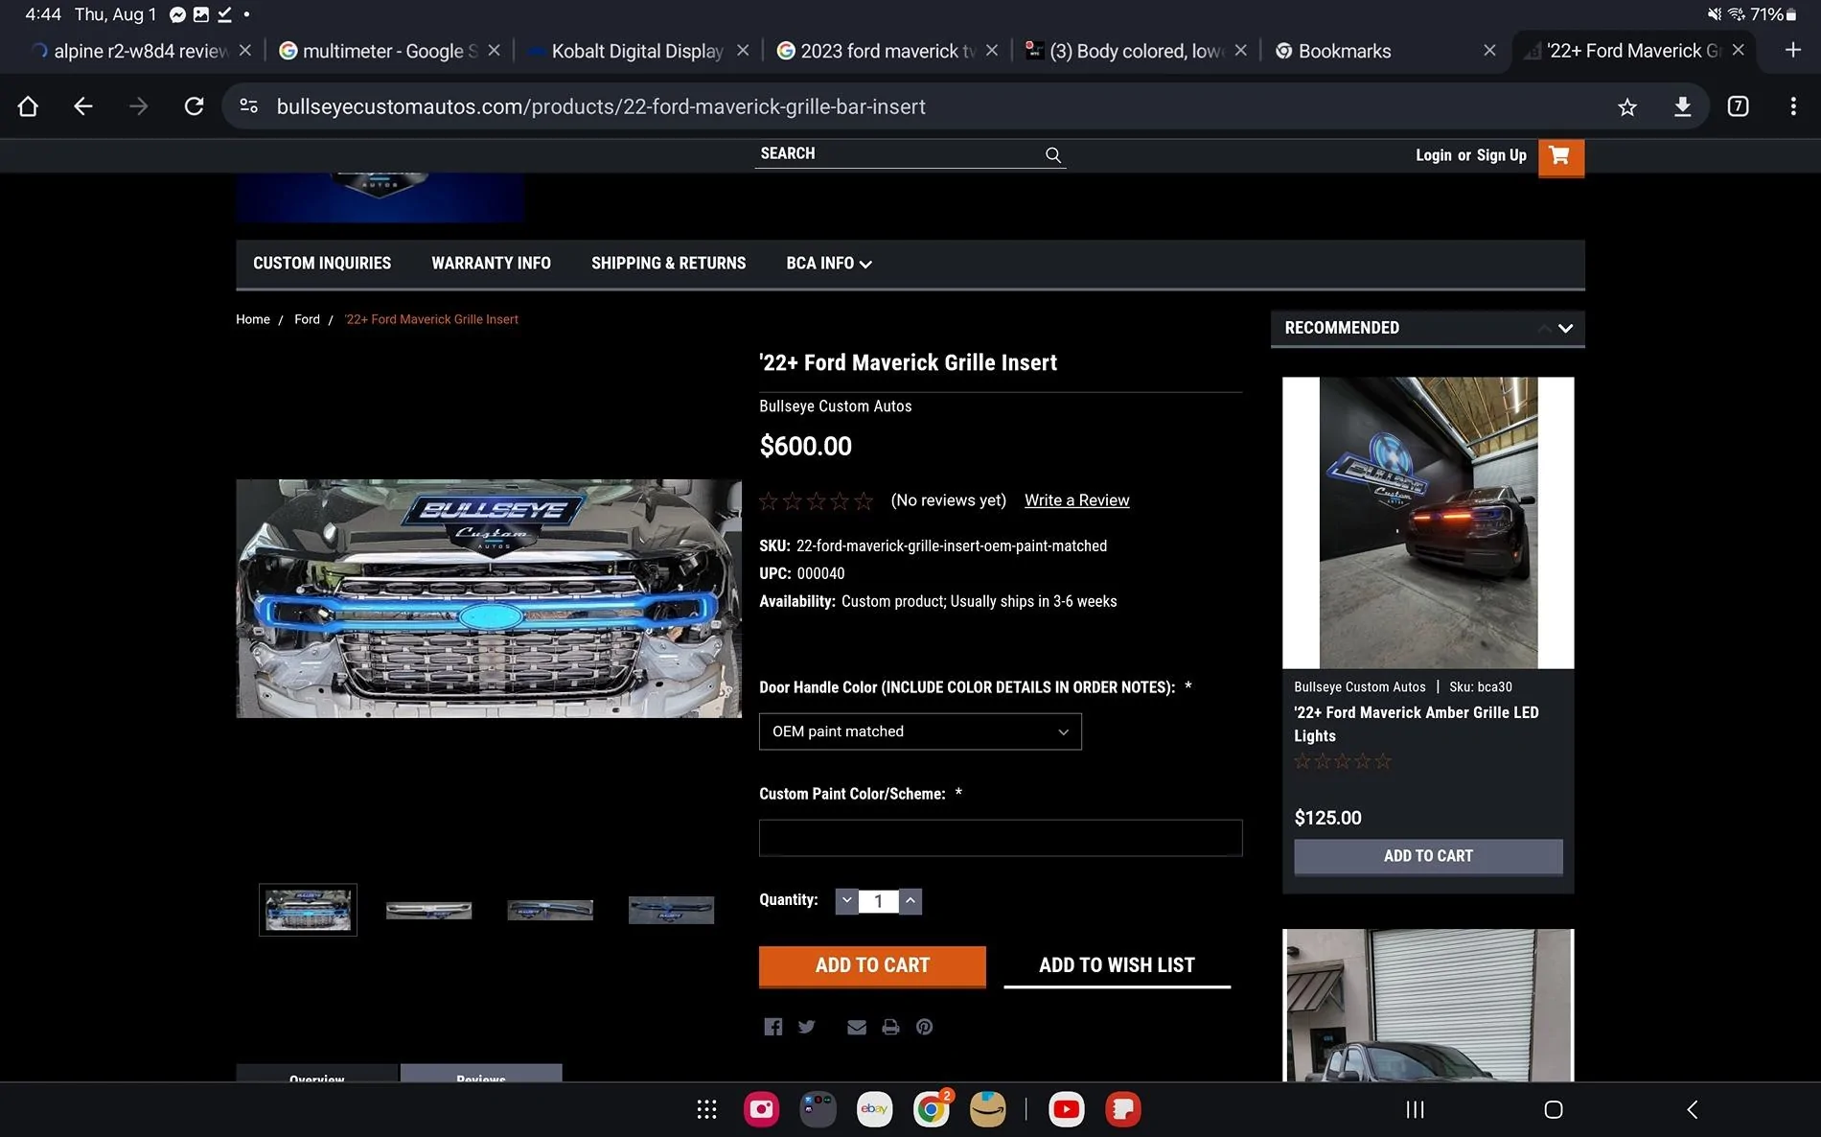This screenshot has height=1137, width=1821.
Task: Open the tab switcher showing 7 tabs
Action: coord(1738,106)
